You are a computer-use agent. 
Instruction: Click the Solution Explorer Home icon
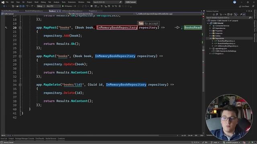214,14
